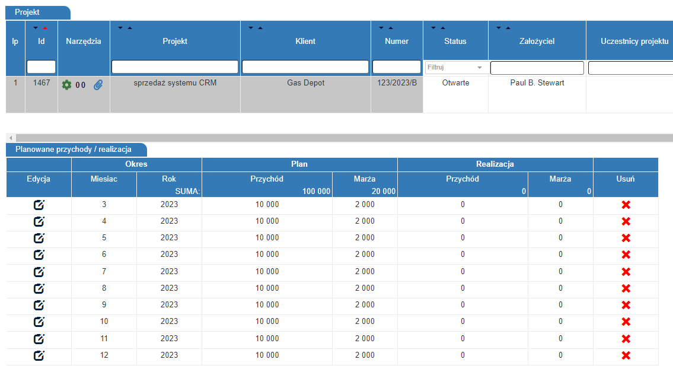
Task: Open the green gear tools icon
Action: 66,85
